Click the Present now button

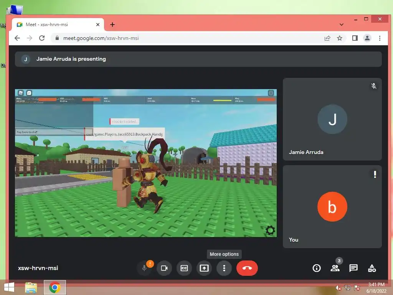coord(204,268)
